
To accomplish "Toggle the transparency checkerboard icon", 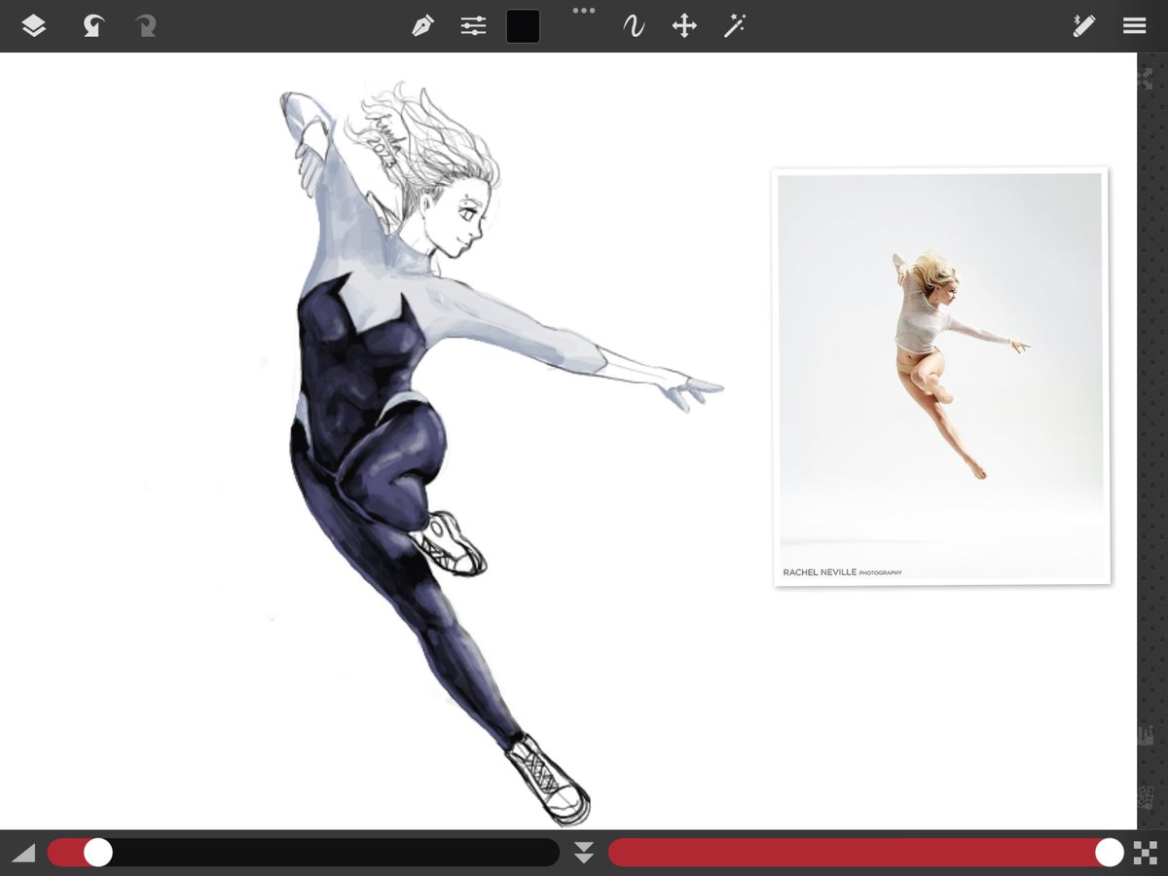I will [1145, 853].
